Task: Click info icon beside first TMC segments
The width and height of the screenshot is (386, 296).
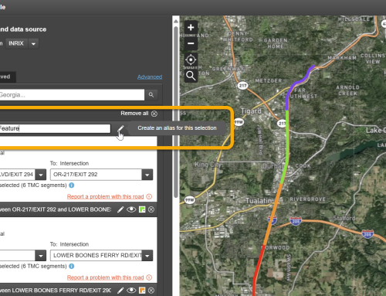Action: [x=72, y=185]
